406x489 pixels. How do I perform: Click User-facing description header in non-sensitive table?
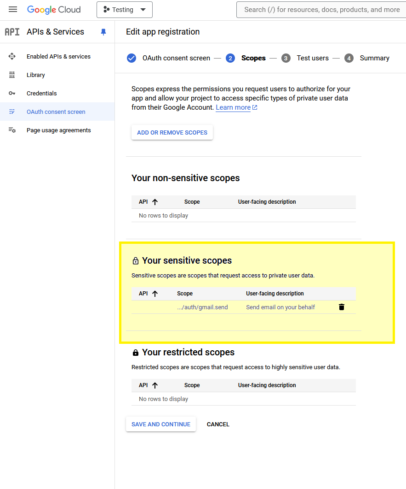tap(267, 202)
